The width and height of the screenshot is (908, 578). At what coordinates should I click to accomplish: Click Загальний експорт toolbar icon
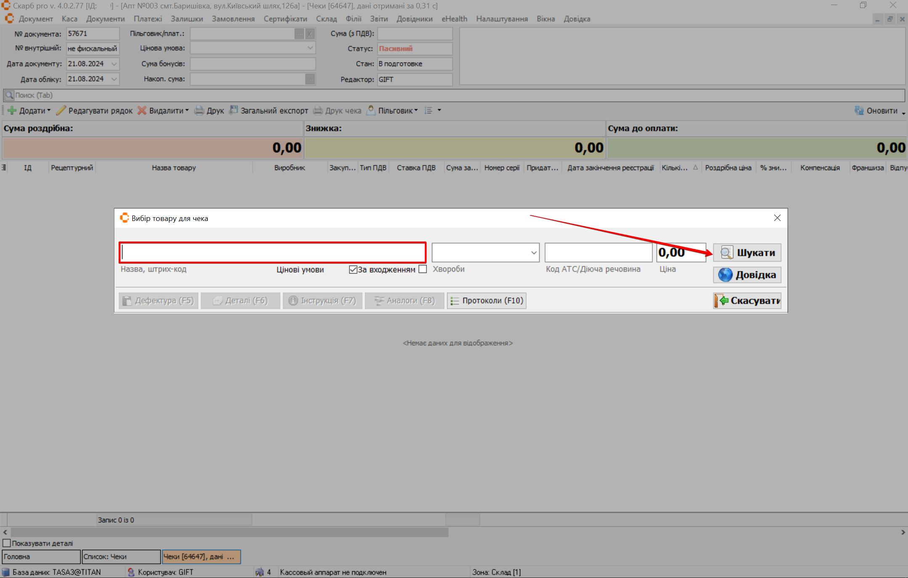(x=233, y=110)
